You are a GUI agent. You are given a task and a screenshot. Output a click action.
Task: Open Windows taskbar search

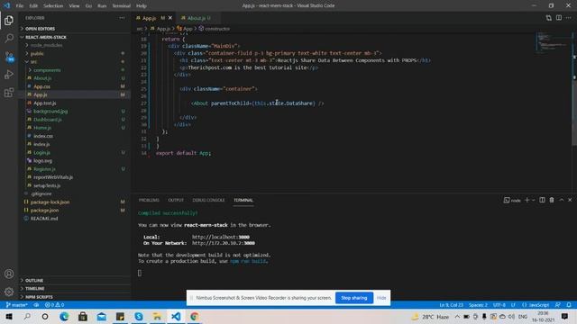[x=27, y=316]
